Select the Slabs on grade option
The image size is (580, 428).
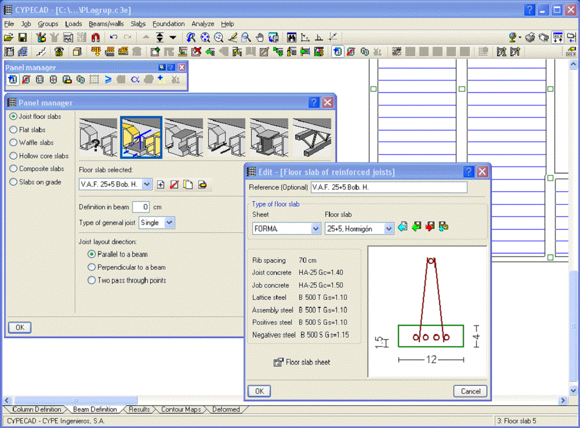(x=13, y=182)
